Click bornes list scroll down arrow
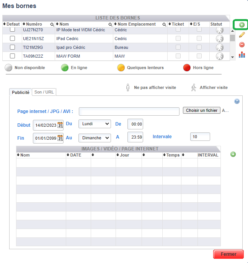248x263 pixels. click(232, 57)
